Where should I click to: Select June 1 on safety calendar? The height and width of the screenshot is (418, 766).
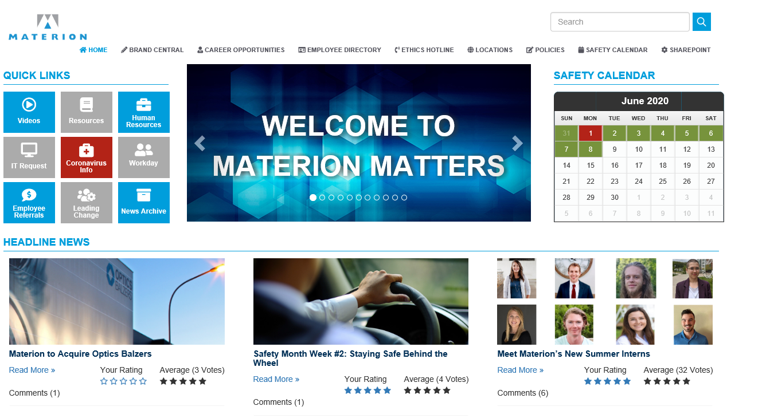pos(591,133)
